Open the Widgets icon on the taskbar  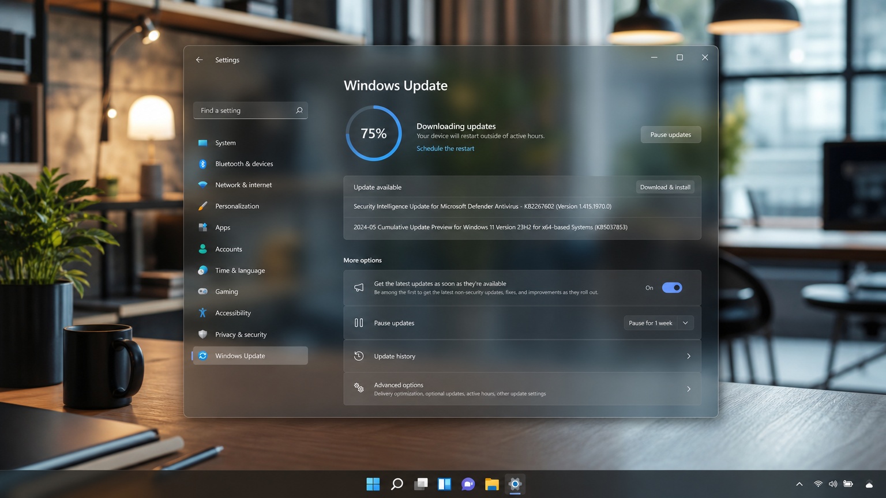(444, 484)
